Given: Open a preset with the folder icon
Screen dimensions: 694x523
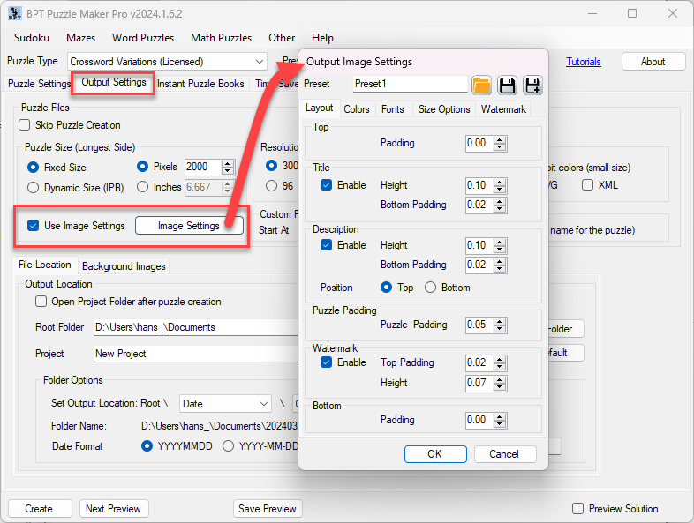Looking at the screenshot, I should pos(481,85).
